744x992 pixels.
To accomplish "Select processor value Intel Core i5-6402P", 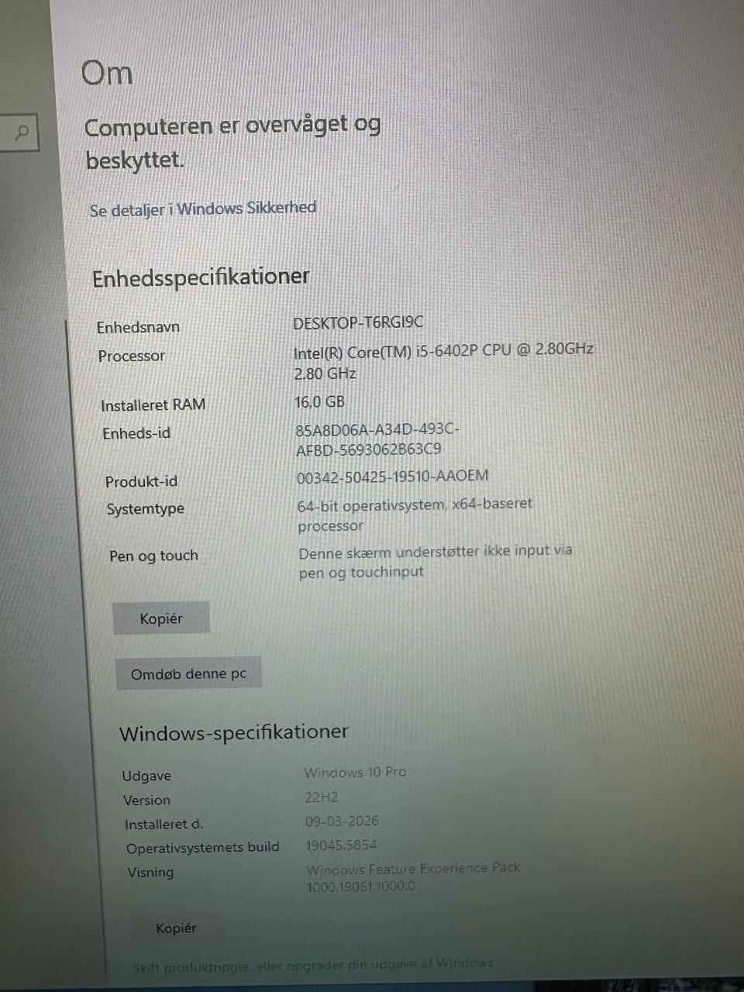I will (443, 361).
